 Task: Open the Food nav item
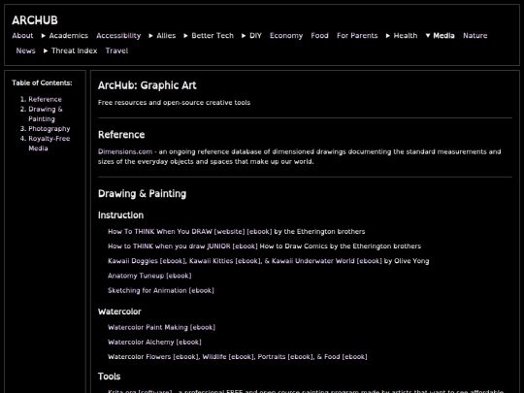coord(319,36)
